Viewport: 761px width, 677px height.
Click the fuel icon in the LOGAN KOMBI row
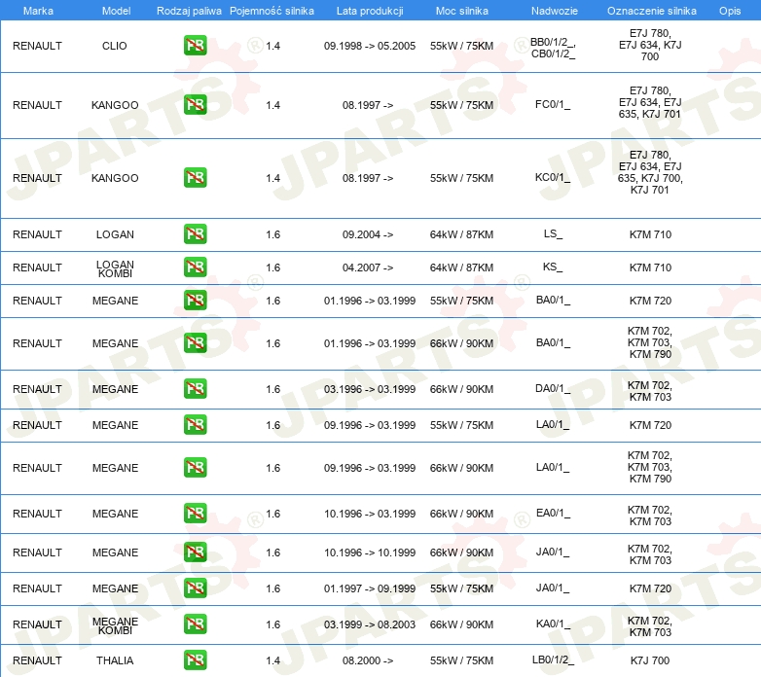point(195,267)
